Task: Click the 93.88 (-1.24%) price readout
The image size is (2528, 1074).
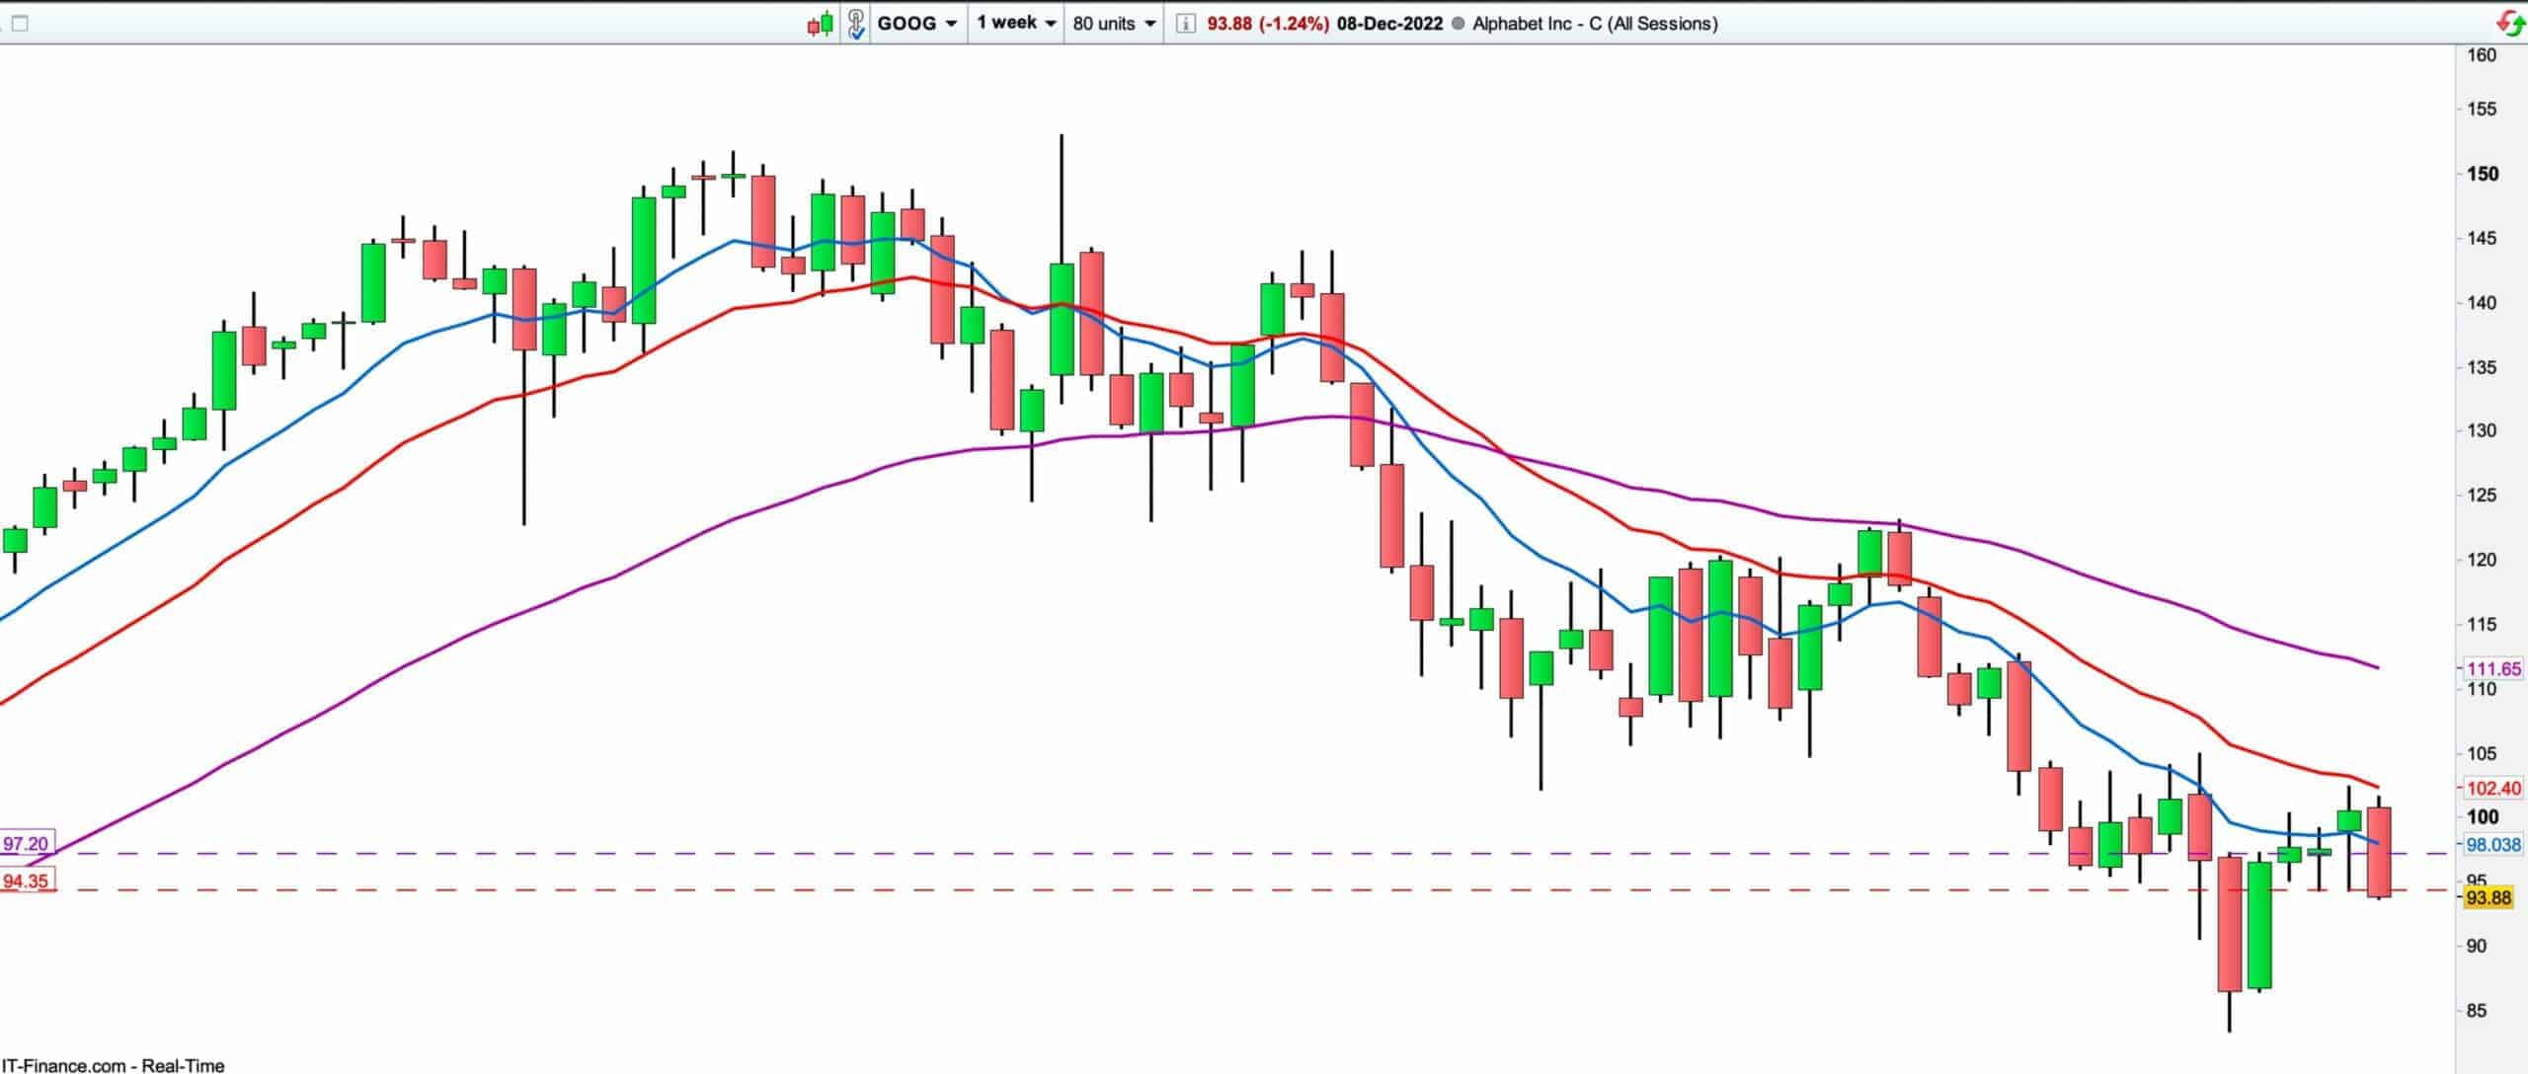Action: [x=1267, y=24]
